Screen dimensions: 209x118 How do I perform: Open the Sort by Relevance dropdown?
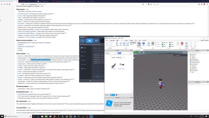pos(121,58)
